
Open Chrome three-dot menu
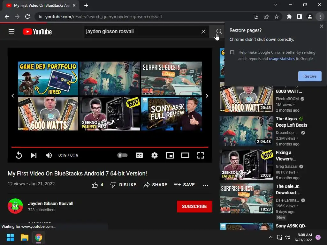coord(320,17)
